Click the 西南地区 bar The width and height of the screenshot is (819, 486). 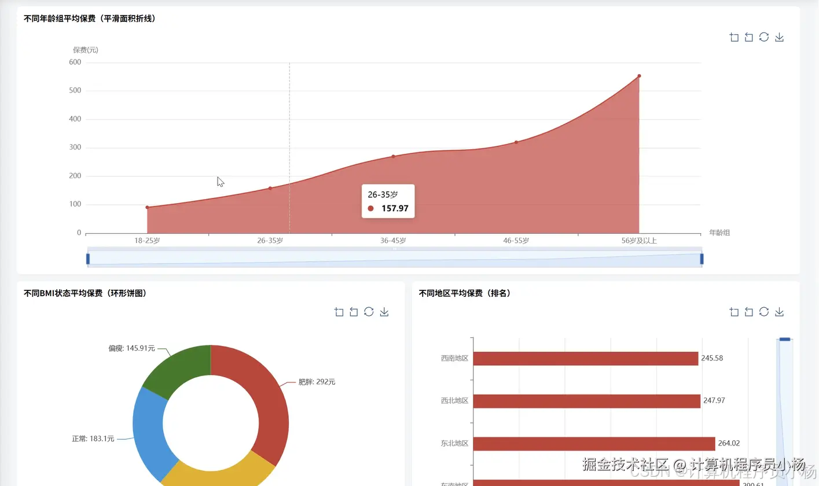click(586, 359)
